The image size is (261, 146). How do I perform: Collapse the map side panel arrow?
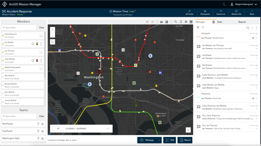coord(188,130)
